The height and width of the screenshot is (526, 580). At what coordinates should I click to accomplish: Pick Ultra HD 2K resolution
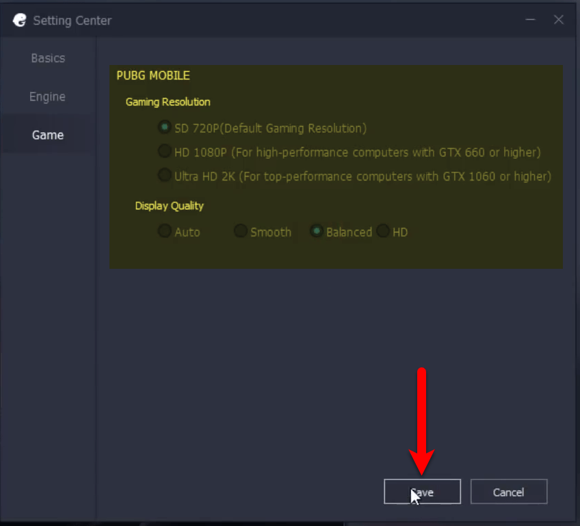coord(165,175)
